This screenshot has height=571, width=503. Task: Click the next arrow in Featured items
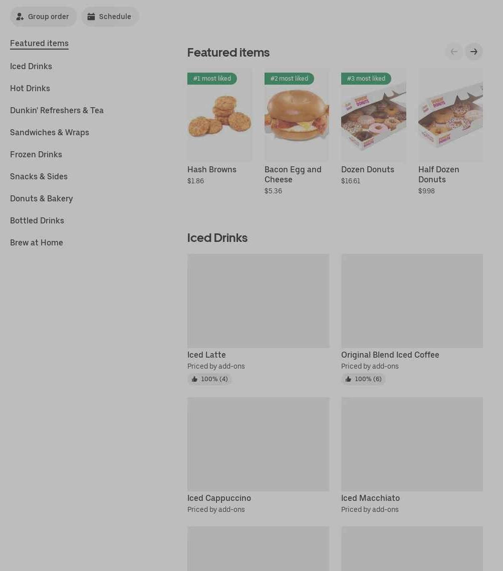[x=473, y=52]
